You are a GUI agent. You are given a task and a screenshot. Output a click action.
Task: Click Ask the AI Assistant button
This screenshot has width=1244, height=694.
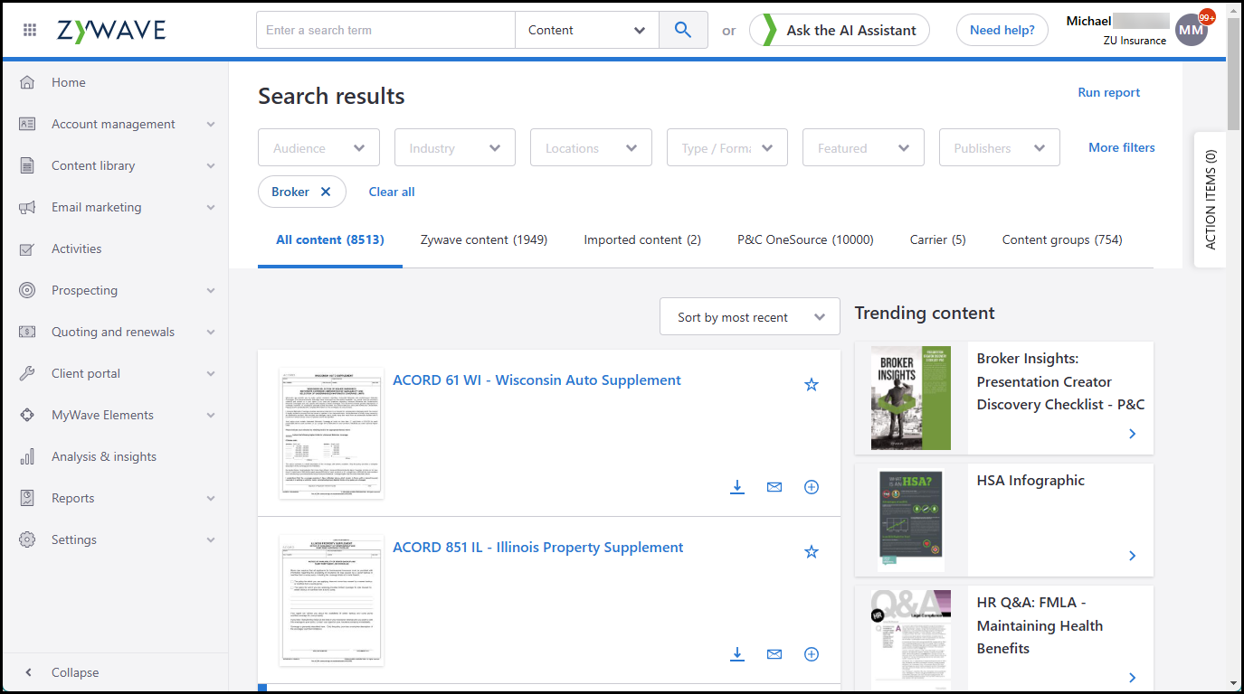pos(840,30)
